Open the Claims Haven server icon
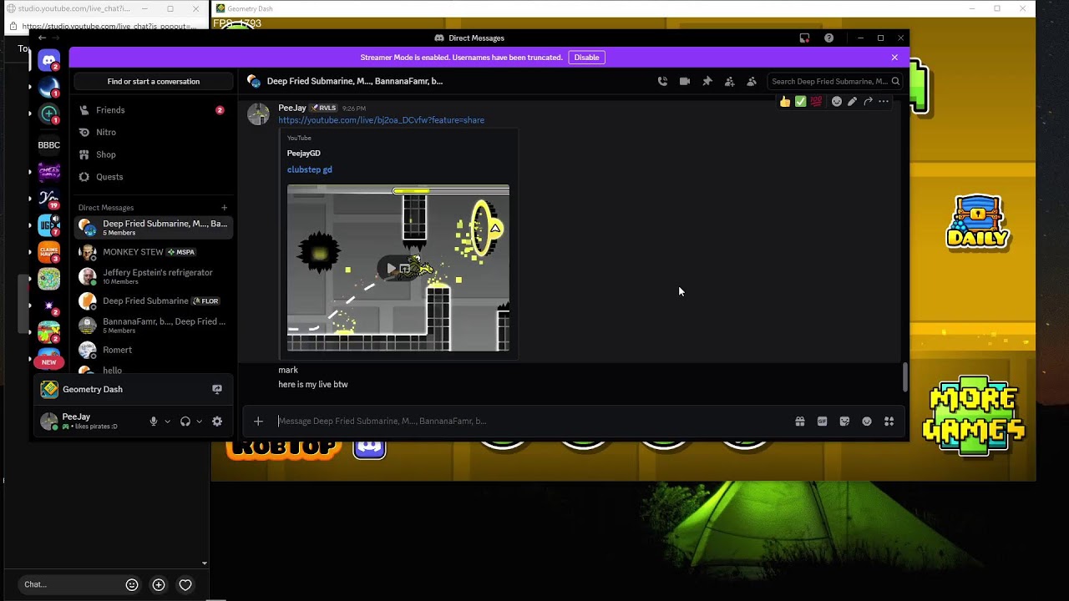Image resolution: width=1069 pixels, height=601 pixels. (49, 252)
